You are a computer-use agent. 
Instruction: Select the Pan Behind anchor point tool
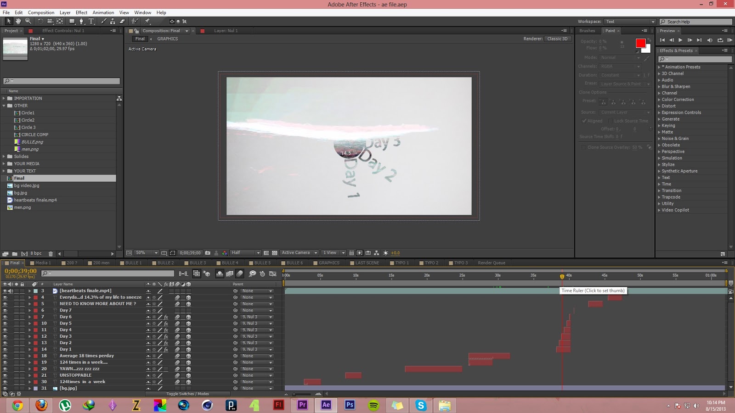pos(60,21)
